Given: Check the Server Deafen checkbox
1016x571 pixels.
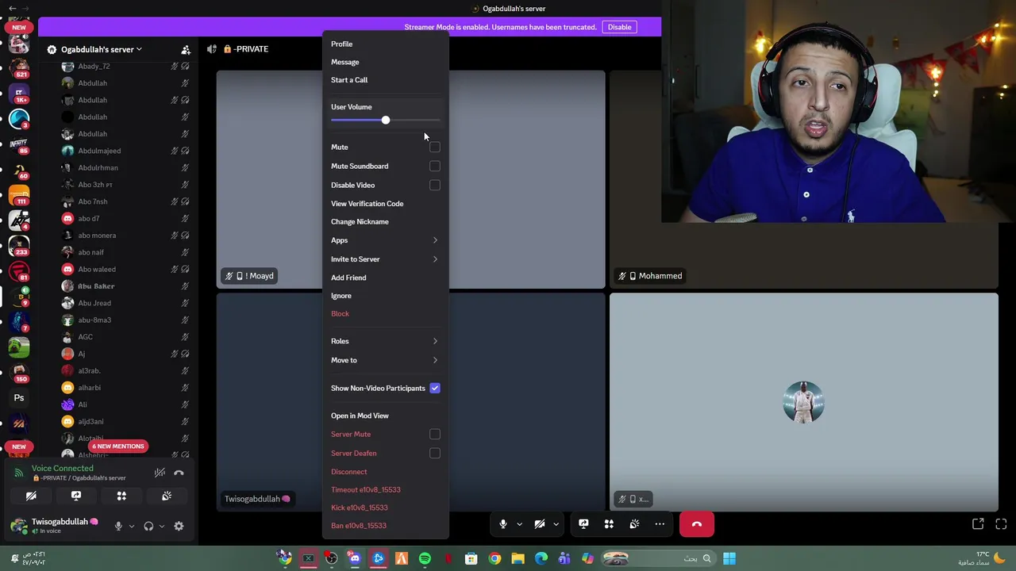Looking at the screenshot, I should 435,454.
